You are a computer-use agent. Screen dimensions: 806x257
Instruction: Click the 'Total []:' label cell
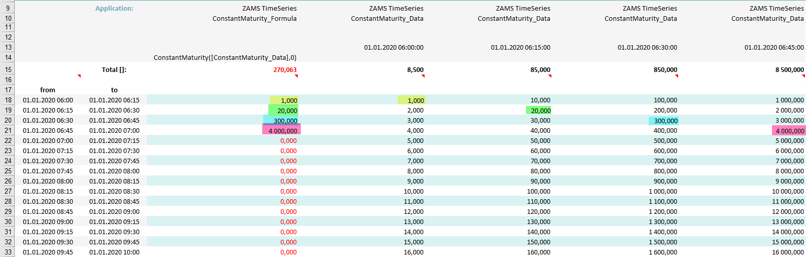coord(114,70)
